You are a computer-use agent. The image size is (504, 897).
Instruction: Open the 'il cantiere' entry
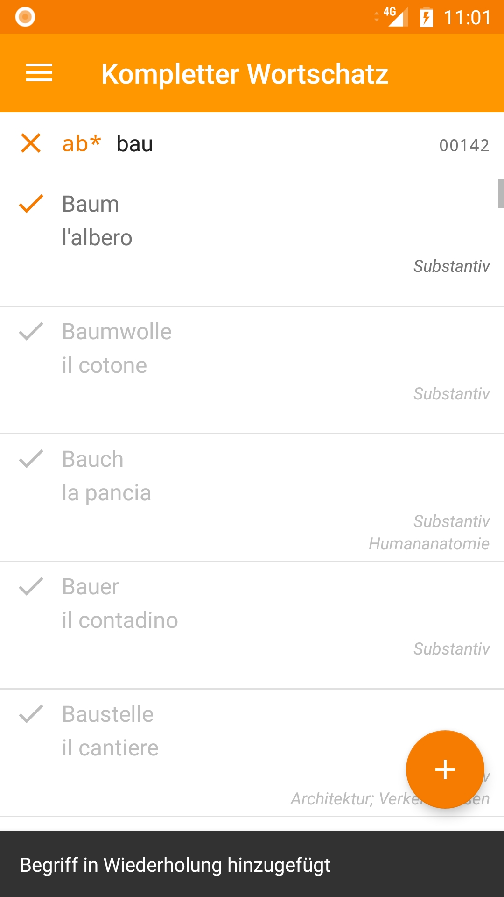tap(110, 748)
